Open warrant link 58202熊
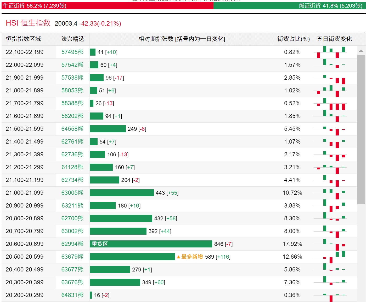Viewport: 367px width, 302px height. click(x=72, y=116)
